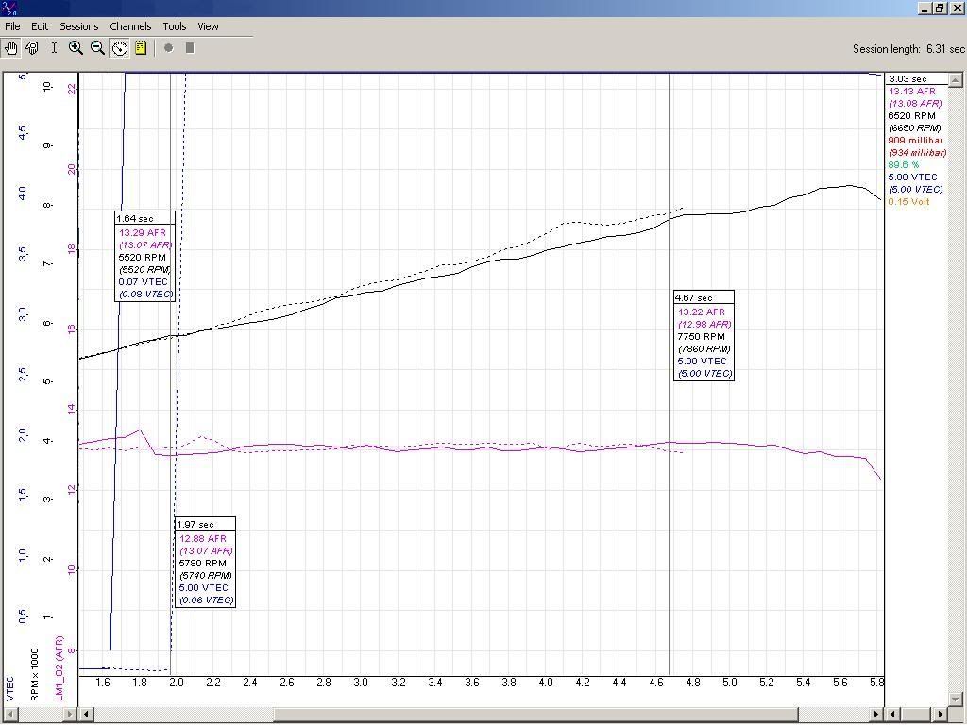This screenshot has width=967, height=725.
Task: Click the grab hand tool icon
Action: (32, 48)
